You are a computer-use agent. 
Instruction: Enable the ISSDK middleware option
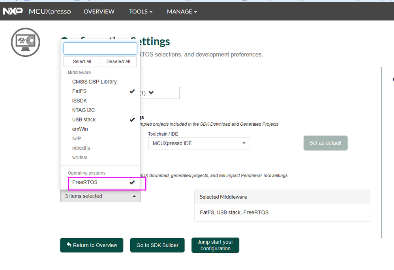point(80,101)
